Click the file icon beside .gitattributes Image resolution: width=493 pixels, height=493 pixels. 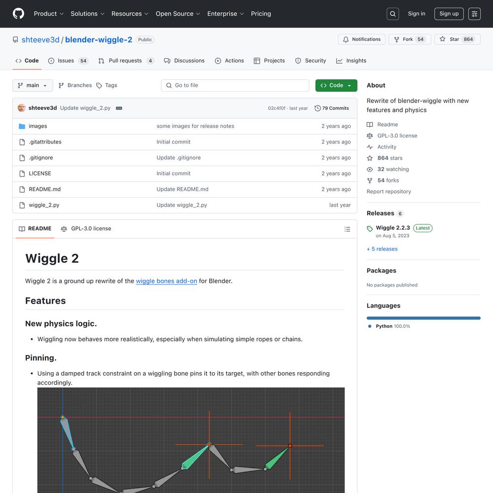(22, 142)
